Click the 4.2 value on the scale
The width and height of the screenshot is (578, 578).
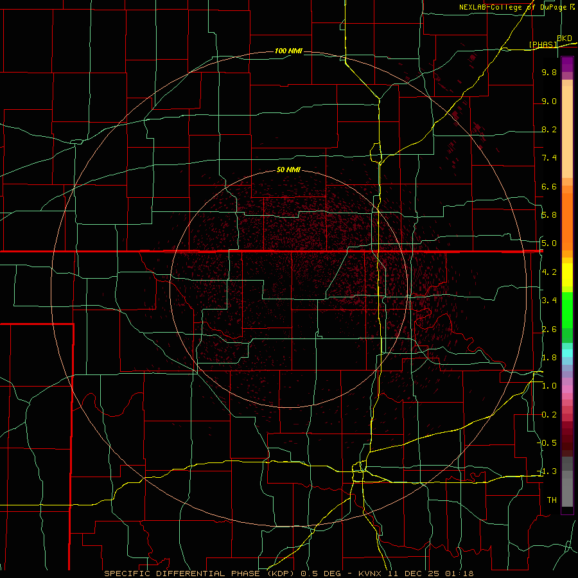(x=549, y=272)
